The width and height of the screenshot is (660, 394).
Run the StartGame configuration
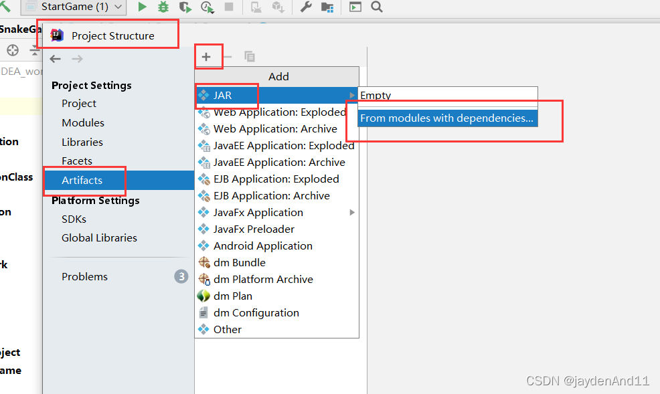[143, 7]
